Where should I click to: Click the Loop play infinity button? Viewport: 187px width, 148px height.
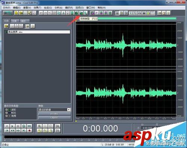30,126
